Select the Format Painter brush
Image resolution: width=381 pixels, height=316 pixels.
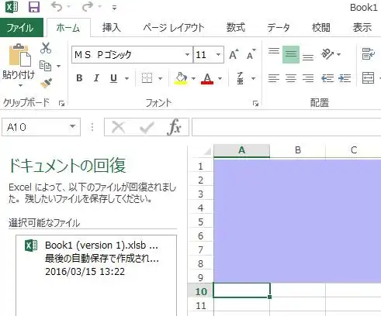coord(47,83)
